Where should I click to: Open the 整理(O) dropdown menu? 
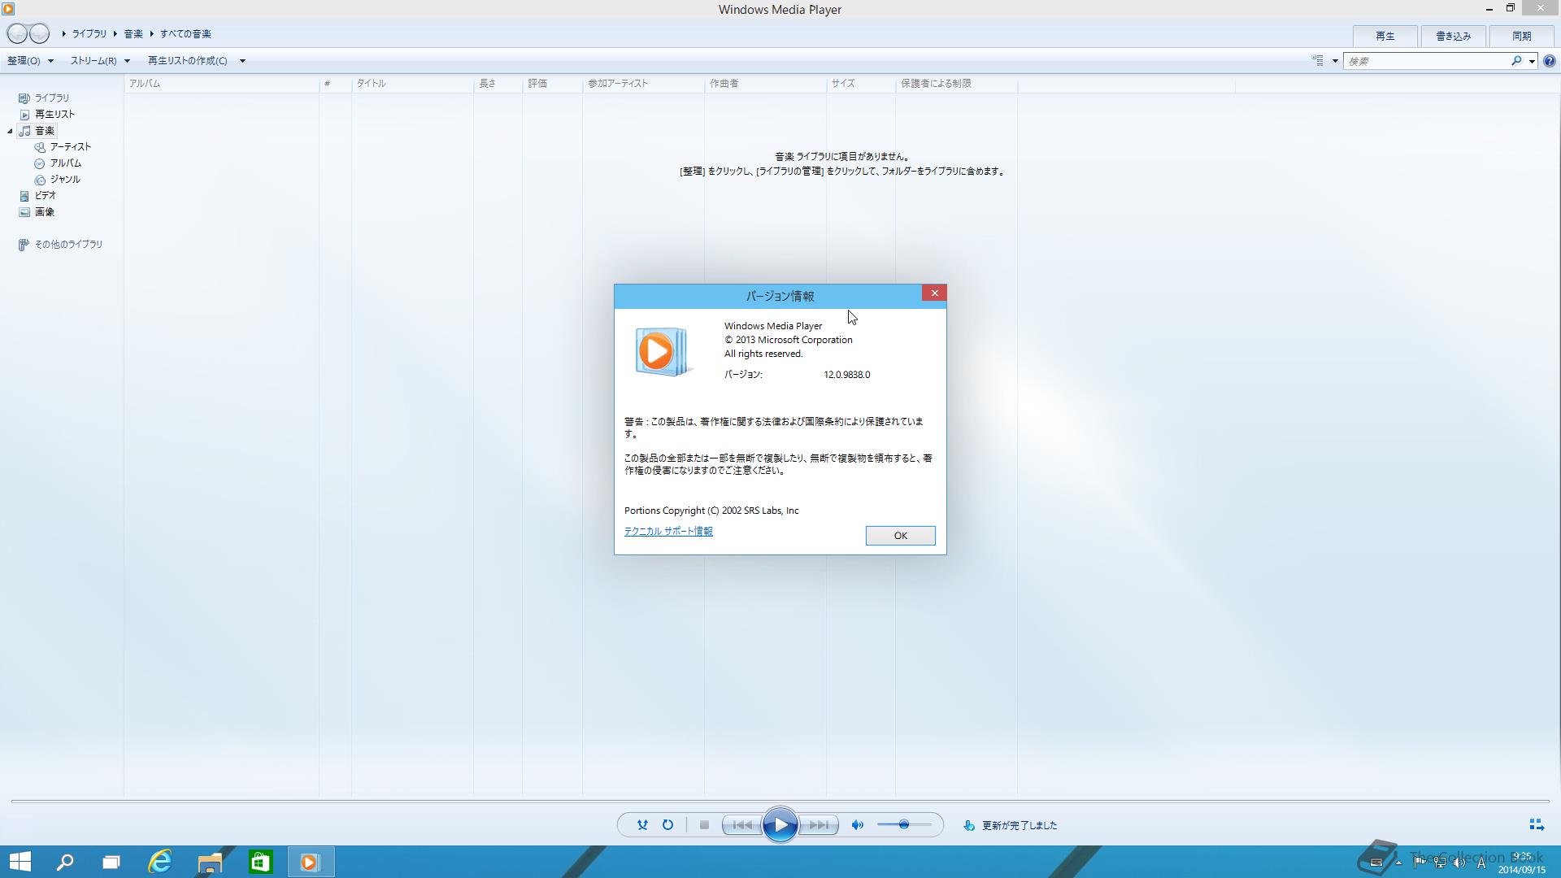(30, 61)
